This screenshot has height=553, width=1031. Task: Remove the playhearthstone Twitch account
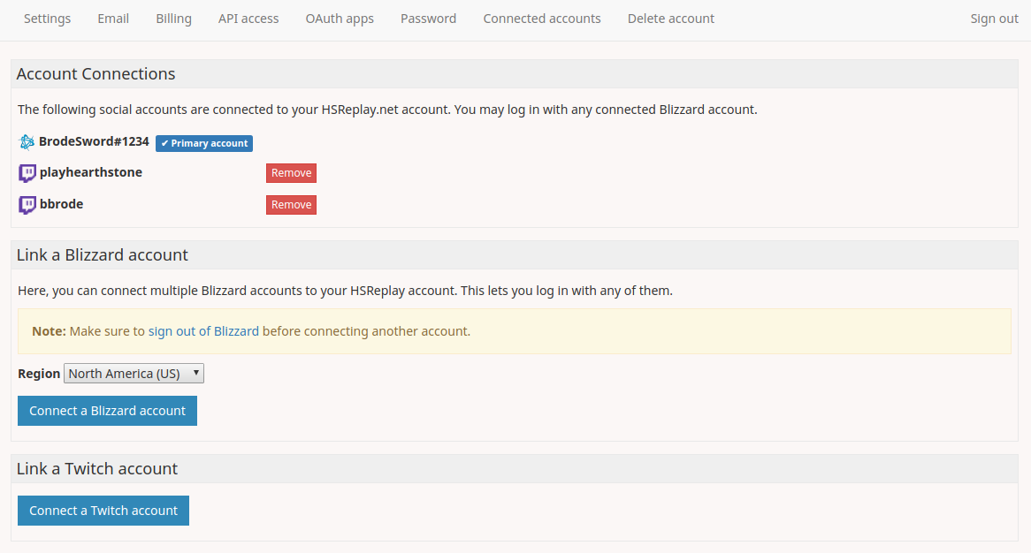coord(291,173)
